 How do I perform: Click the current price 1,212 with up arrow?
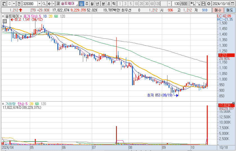click(16, 10)
